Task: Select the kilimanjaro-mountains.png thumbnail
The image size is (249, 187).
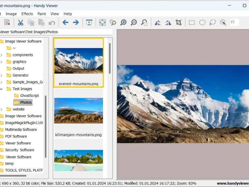Action: (78, 111)
